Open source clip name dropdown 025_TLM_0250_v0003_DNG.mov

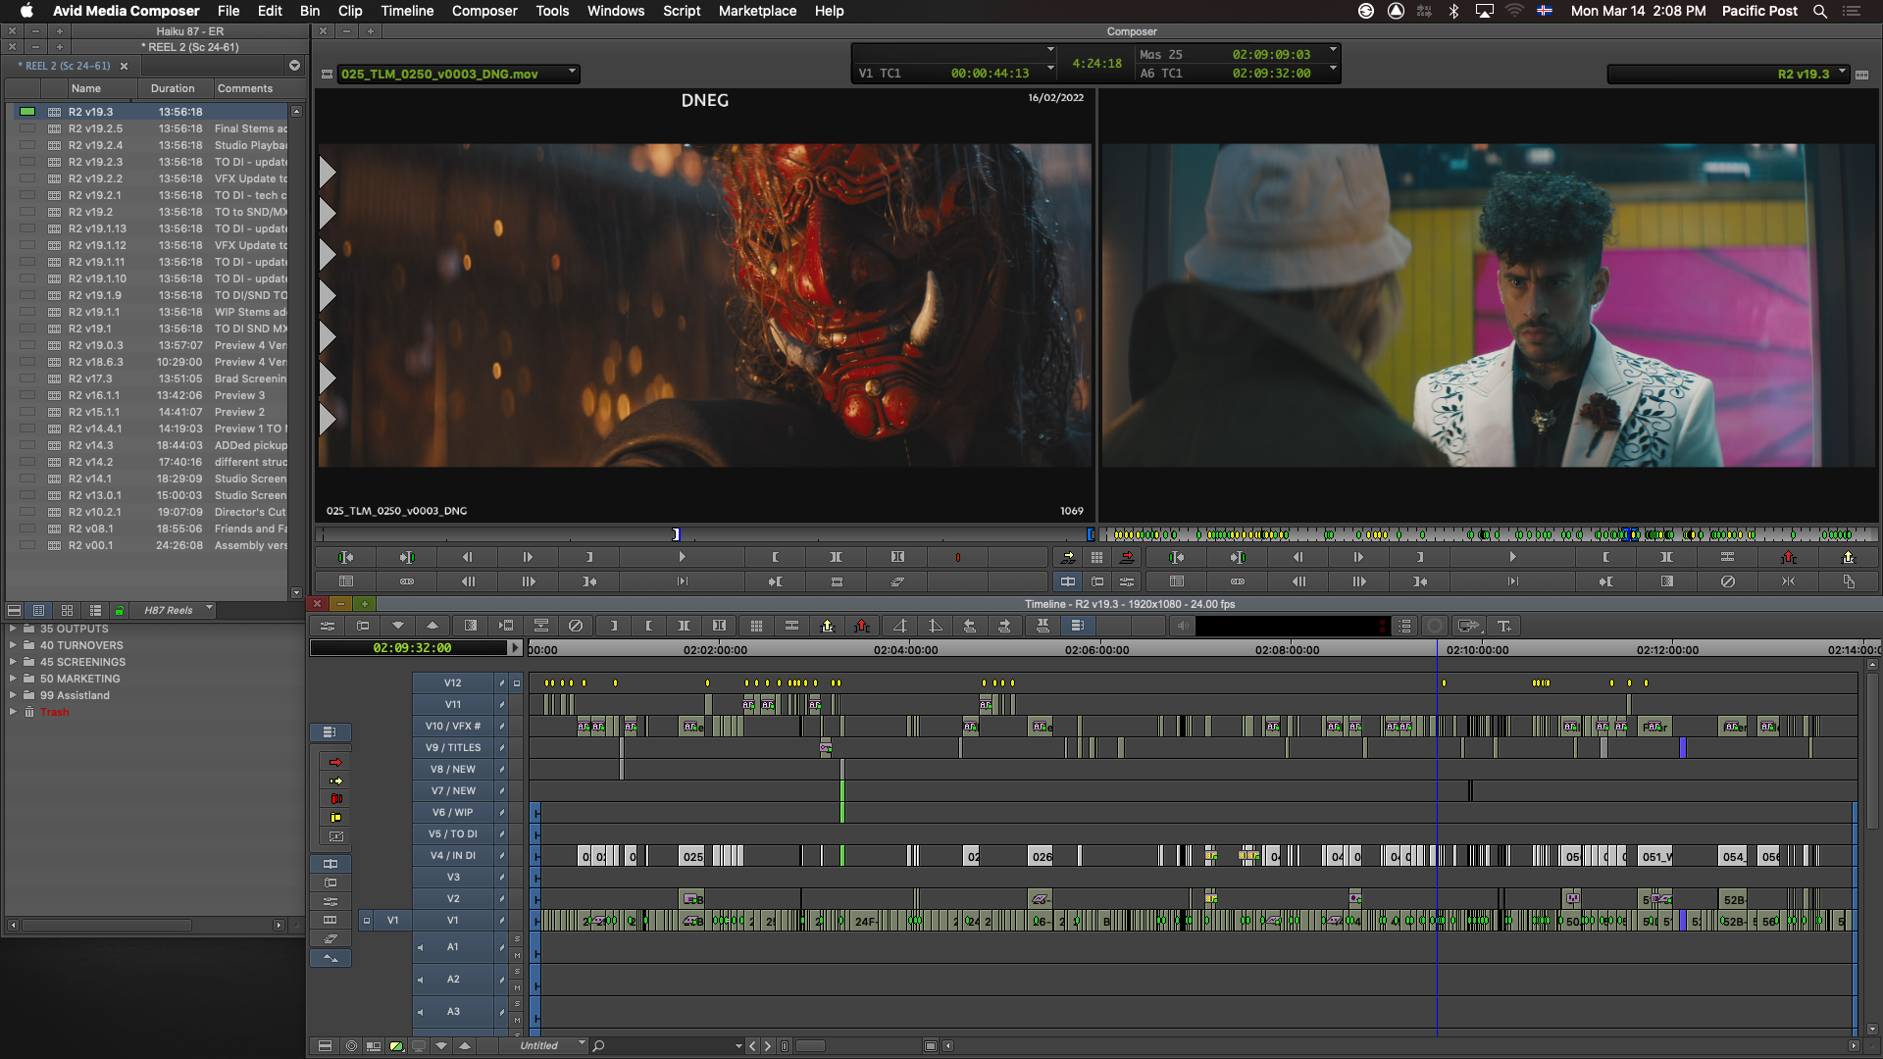(x=458, y=74)
